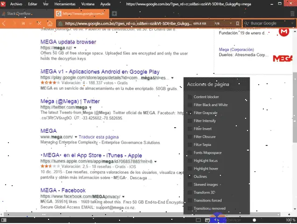Open the closed tabs trash icon
Image resolution: width=297 pixels, height=224 pixels.
point(292,14)
